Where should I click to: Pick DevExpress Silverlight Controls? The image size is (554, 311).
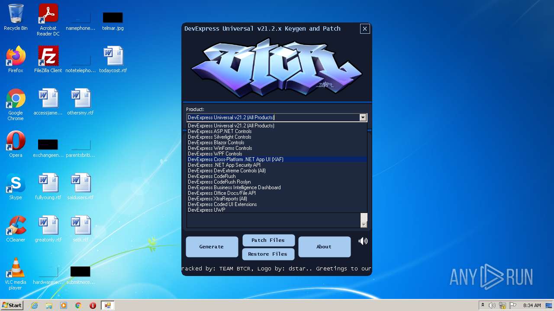pos(277,137)
